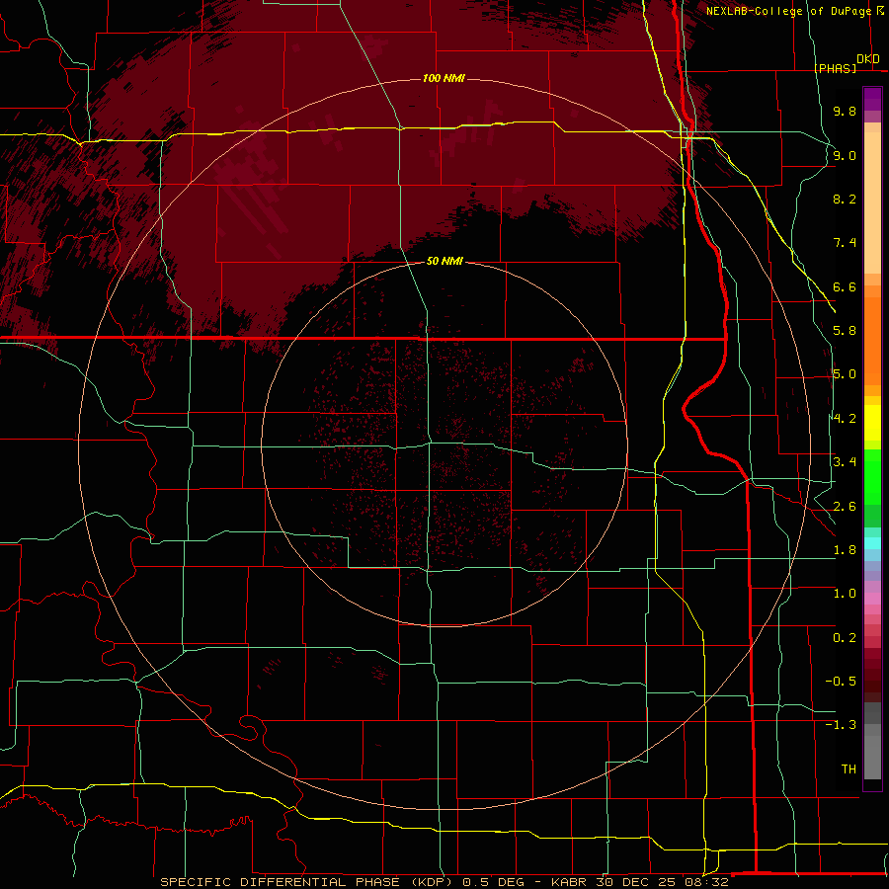Image resolution: width=889 pixels, height=889 pixels.
Task: Click the 50 NMI range ring label
Action: 444,261
